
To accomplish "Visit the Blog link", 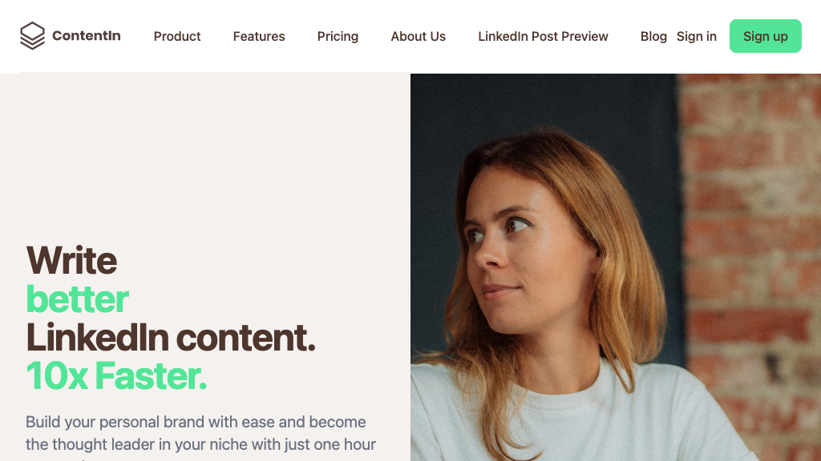I will click(x=653, y=36).
